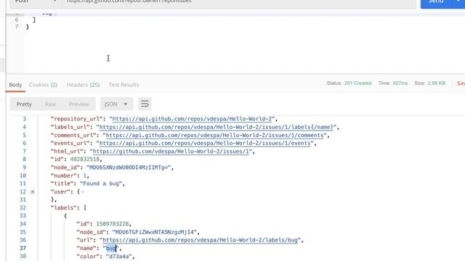Click the "number" key on line 10
This screenshot has width=465, height=261.
(x=63, y=175)
